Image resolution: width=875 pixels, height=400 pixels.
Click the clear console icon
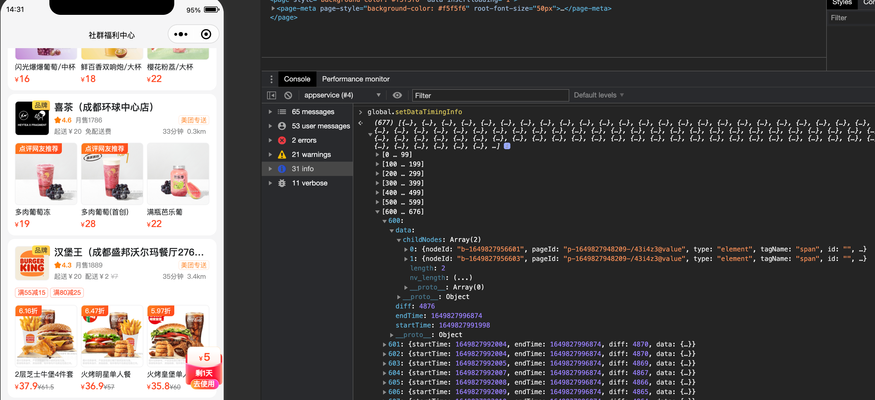coord(288,95)
